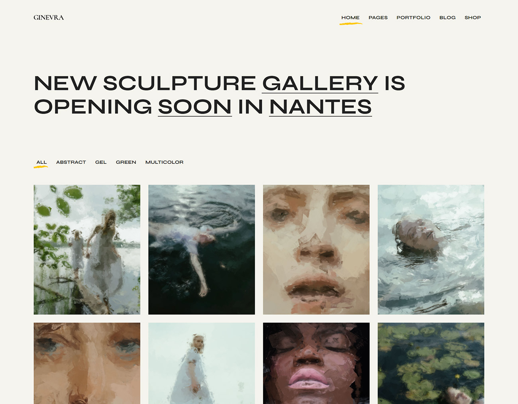Open the painting of head emerging from water
This screenshot has width=518, height=404.
pyautogui.click(x=431, y=249)
